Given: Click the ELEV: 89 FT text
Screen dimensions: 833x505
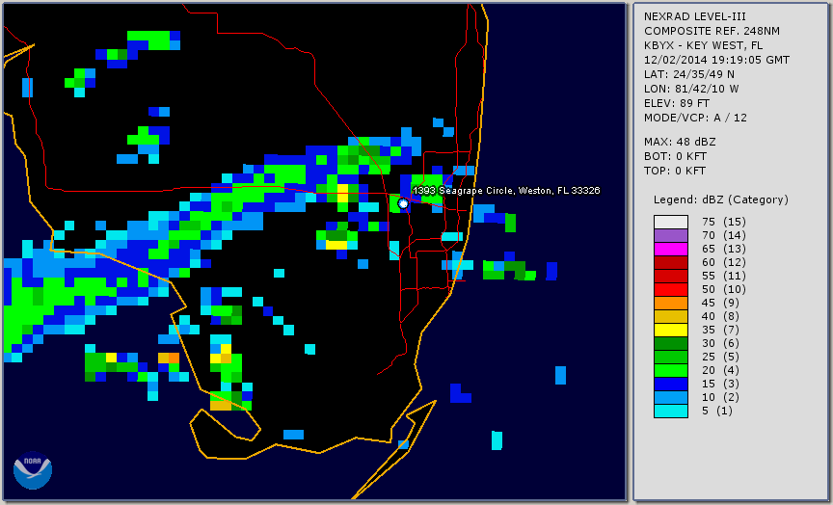Looking at the screenshot, I should click(677, 103).
